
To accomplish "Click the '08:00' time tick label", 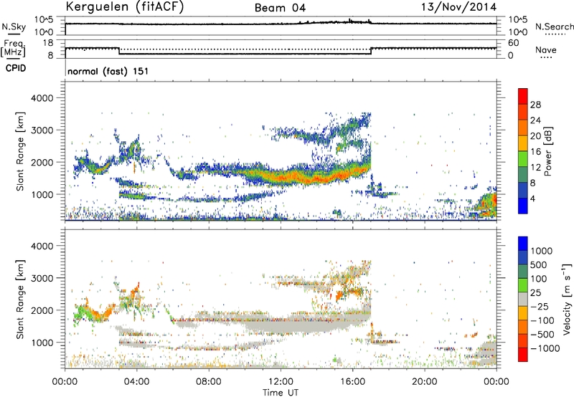I will tap(208, 382).
